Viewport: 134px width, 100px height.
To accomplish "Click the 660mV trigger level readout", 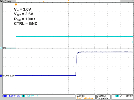I will pos(129,96).
